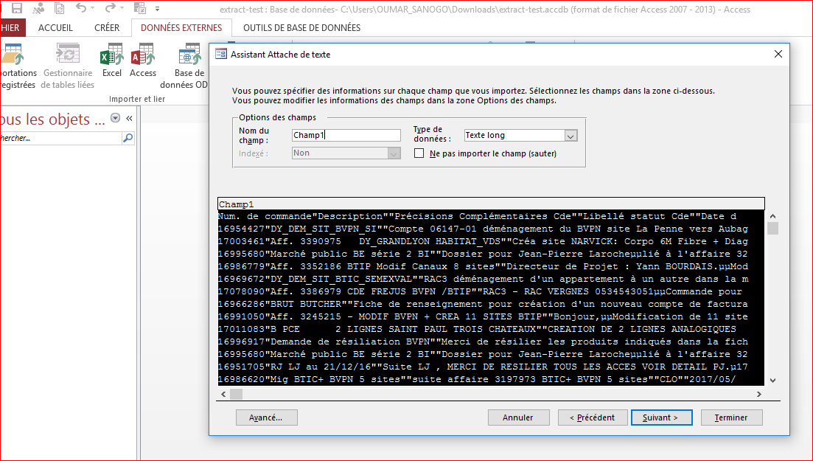Screen dimensions: 813x461
Task: Click the Terminer button
Action: click(x=731, y=417)
